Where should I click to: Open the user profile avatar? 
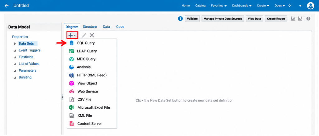311,6
